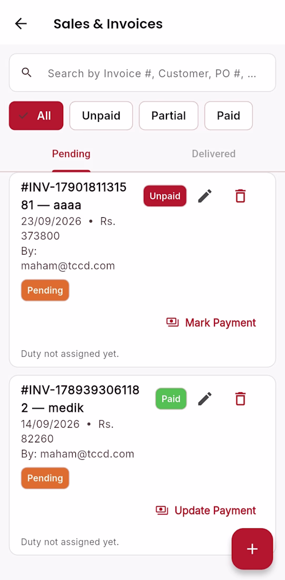This screenshot has height=580, width=285.
Task: Click the cash icon beside Mark Payment
Action: (173, 323)
